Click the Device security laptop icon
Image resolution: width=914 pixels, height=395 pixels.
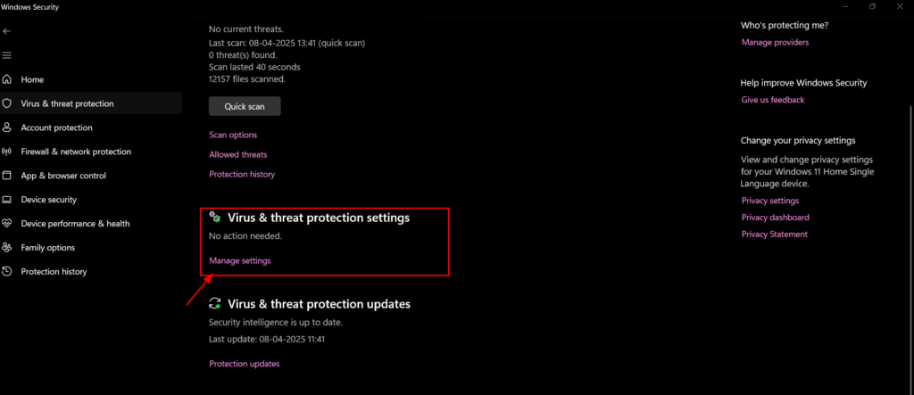click(7, 199)
